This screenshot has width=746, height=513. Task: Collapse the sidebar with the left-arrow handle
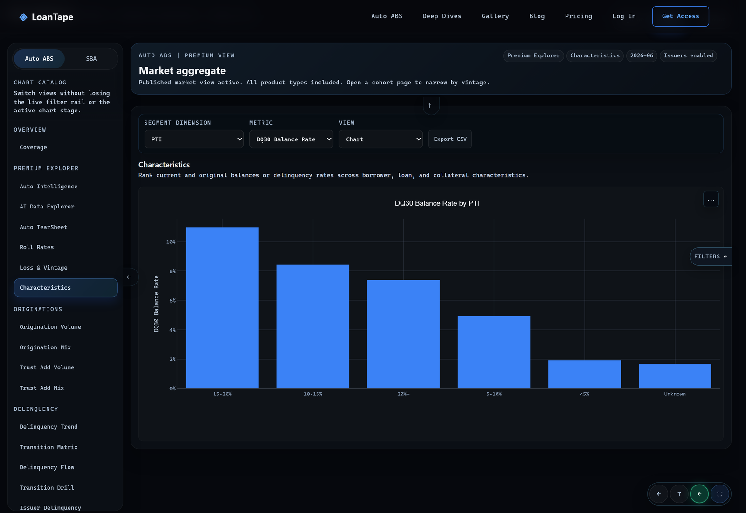129,277
